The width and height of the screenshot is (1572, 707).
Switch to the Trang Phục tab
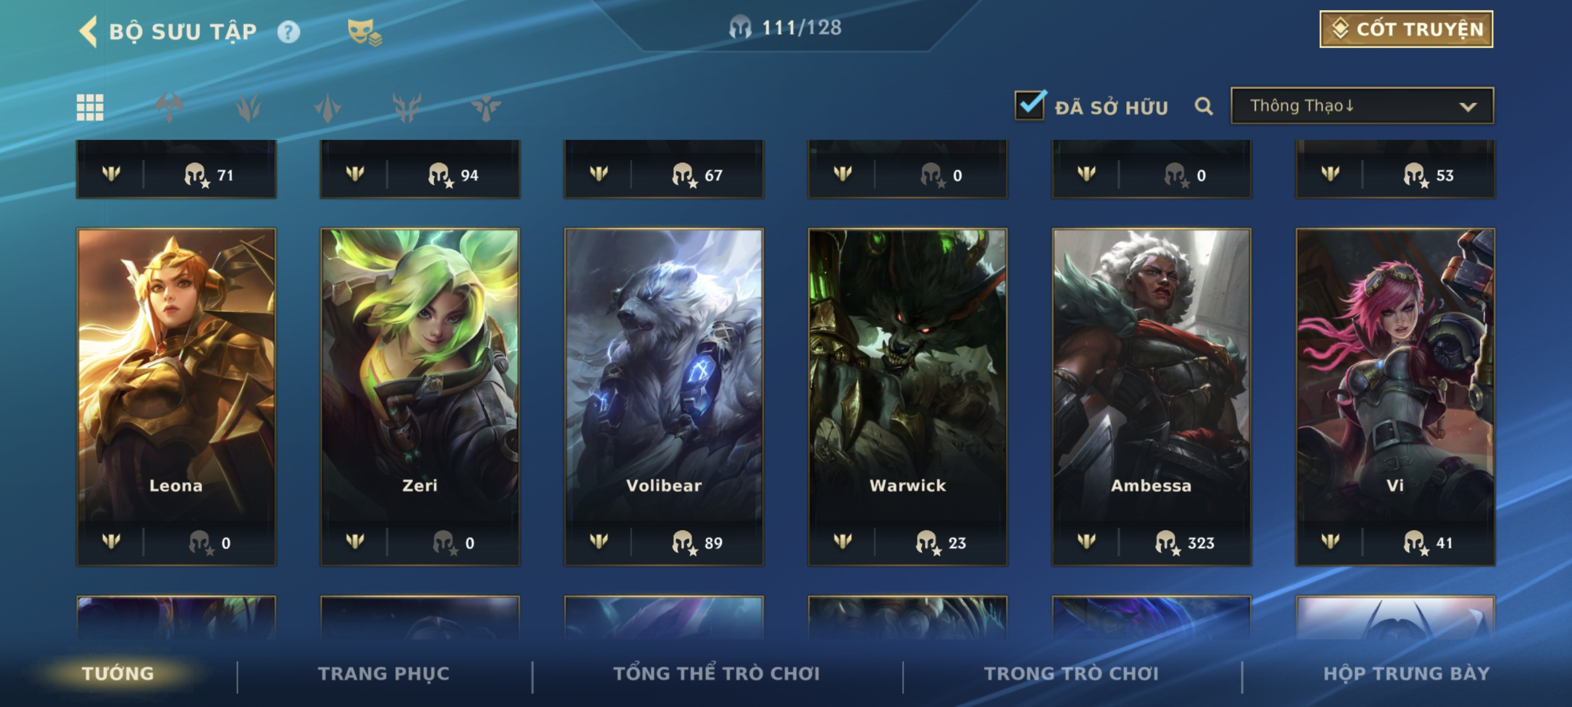point(383,673)
